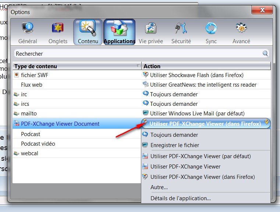
Task: Open the Général options icon
Action: (28, 28)
